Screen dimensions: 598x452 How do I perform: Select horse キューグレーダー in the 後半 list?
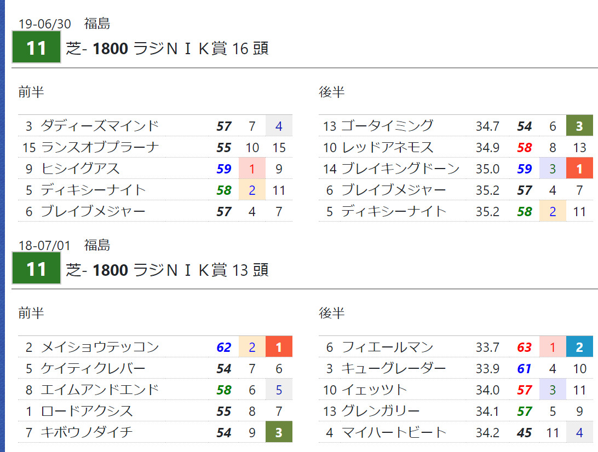pyautogui.click(x=393, y=368)
